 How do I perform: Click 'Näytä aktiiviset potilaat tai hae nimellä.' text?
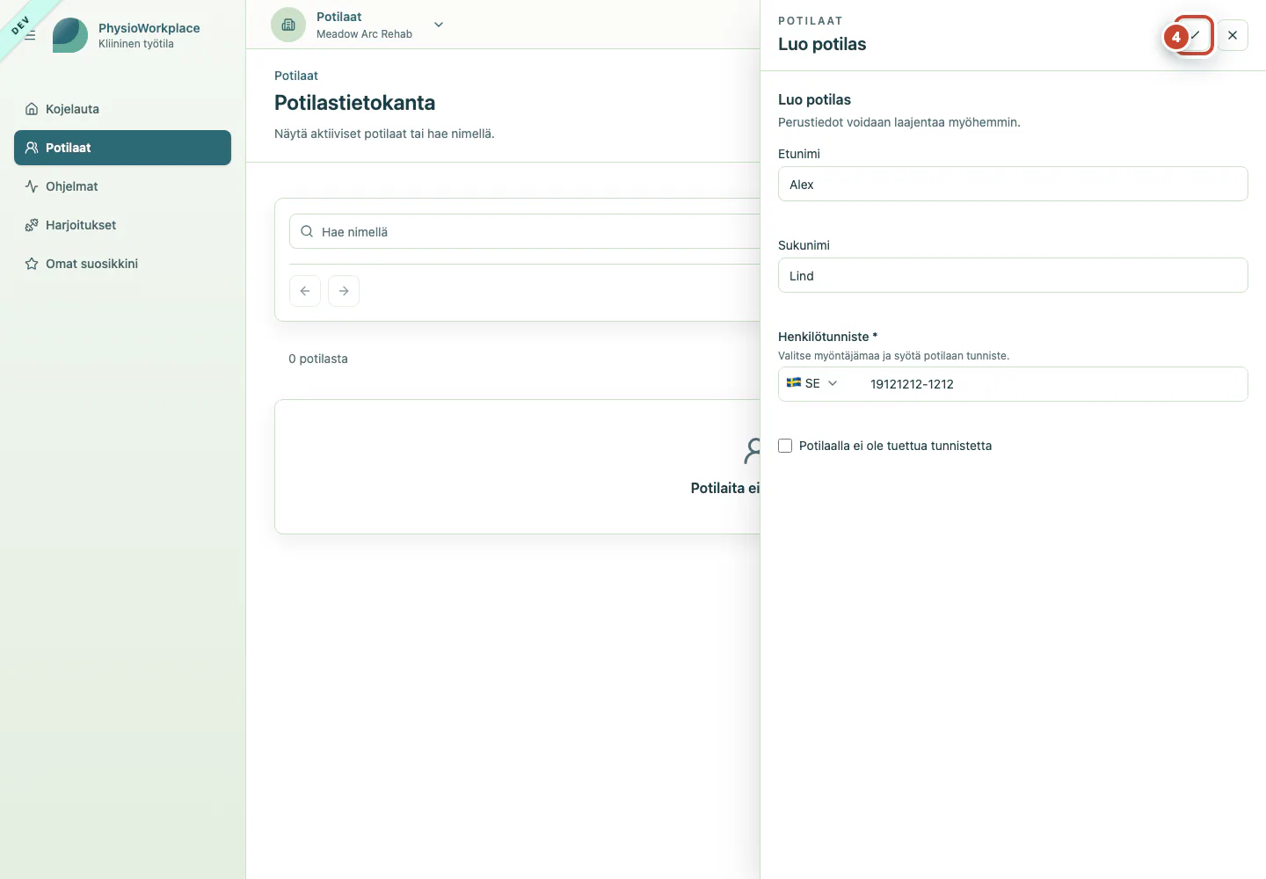[x=384, y=134]
